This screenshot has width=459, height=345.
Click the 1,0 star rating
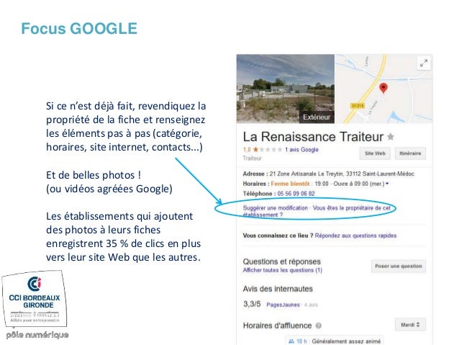263,150
